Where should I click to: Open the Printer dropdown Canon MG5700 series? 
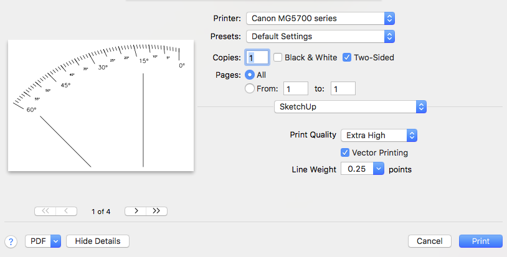tap(321, 18)
